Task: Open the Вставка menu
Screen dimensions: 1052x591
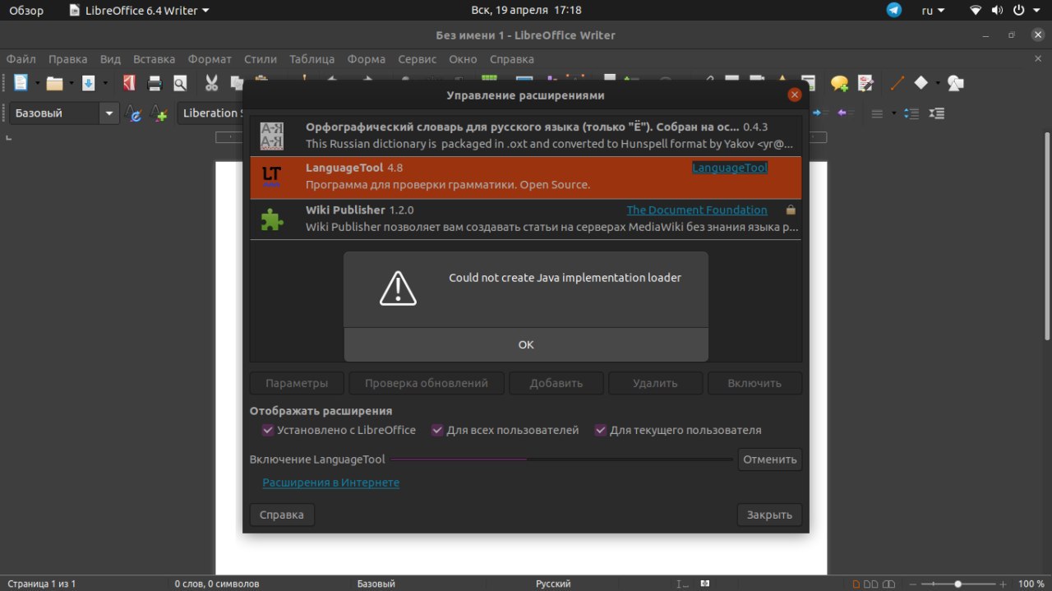Action: [x=154, y=59]
